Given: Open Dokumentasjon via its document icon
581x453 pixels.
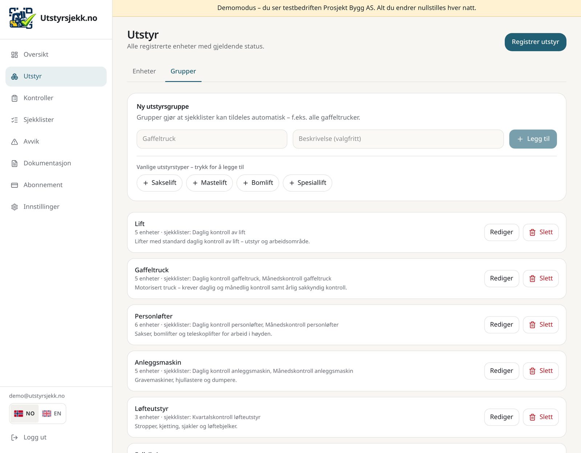Looking at the screenshot, I should (x=15, y=163).
